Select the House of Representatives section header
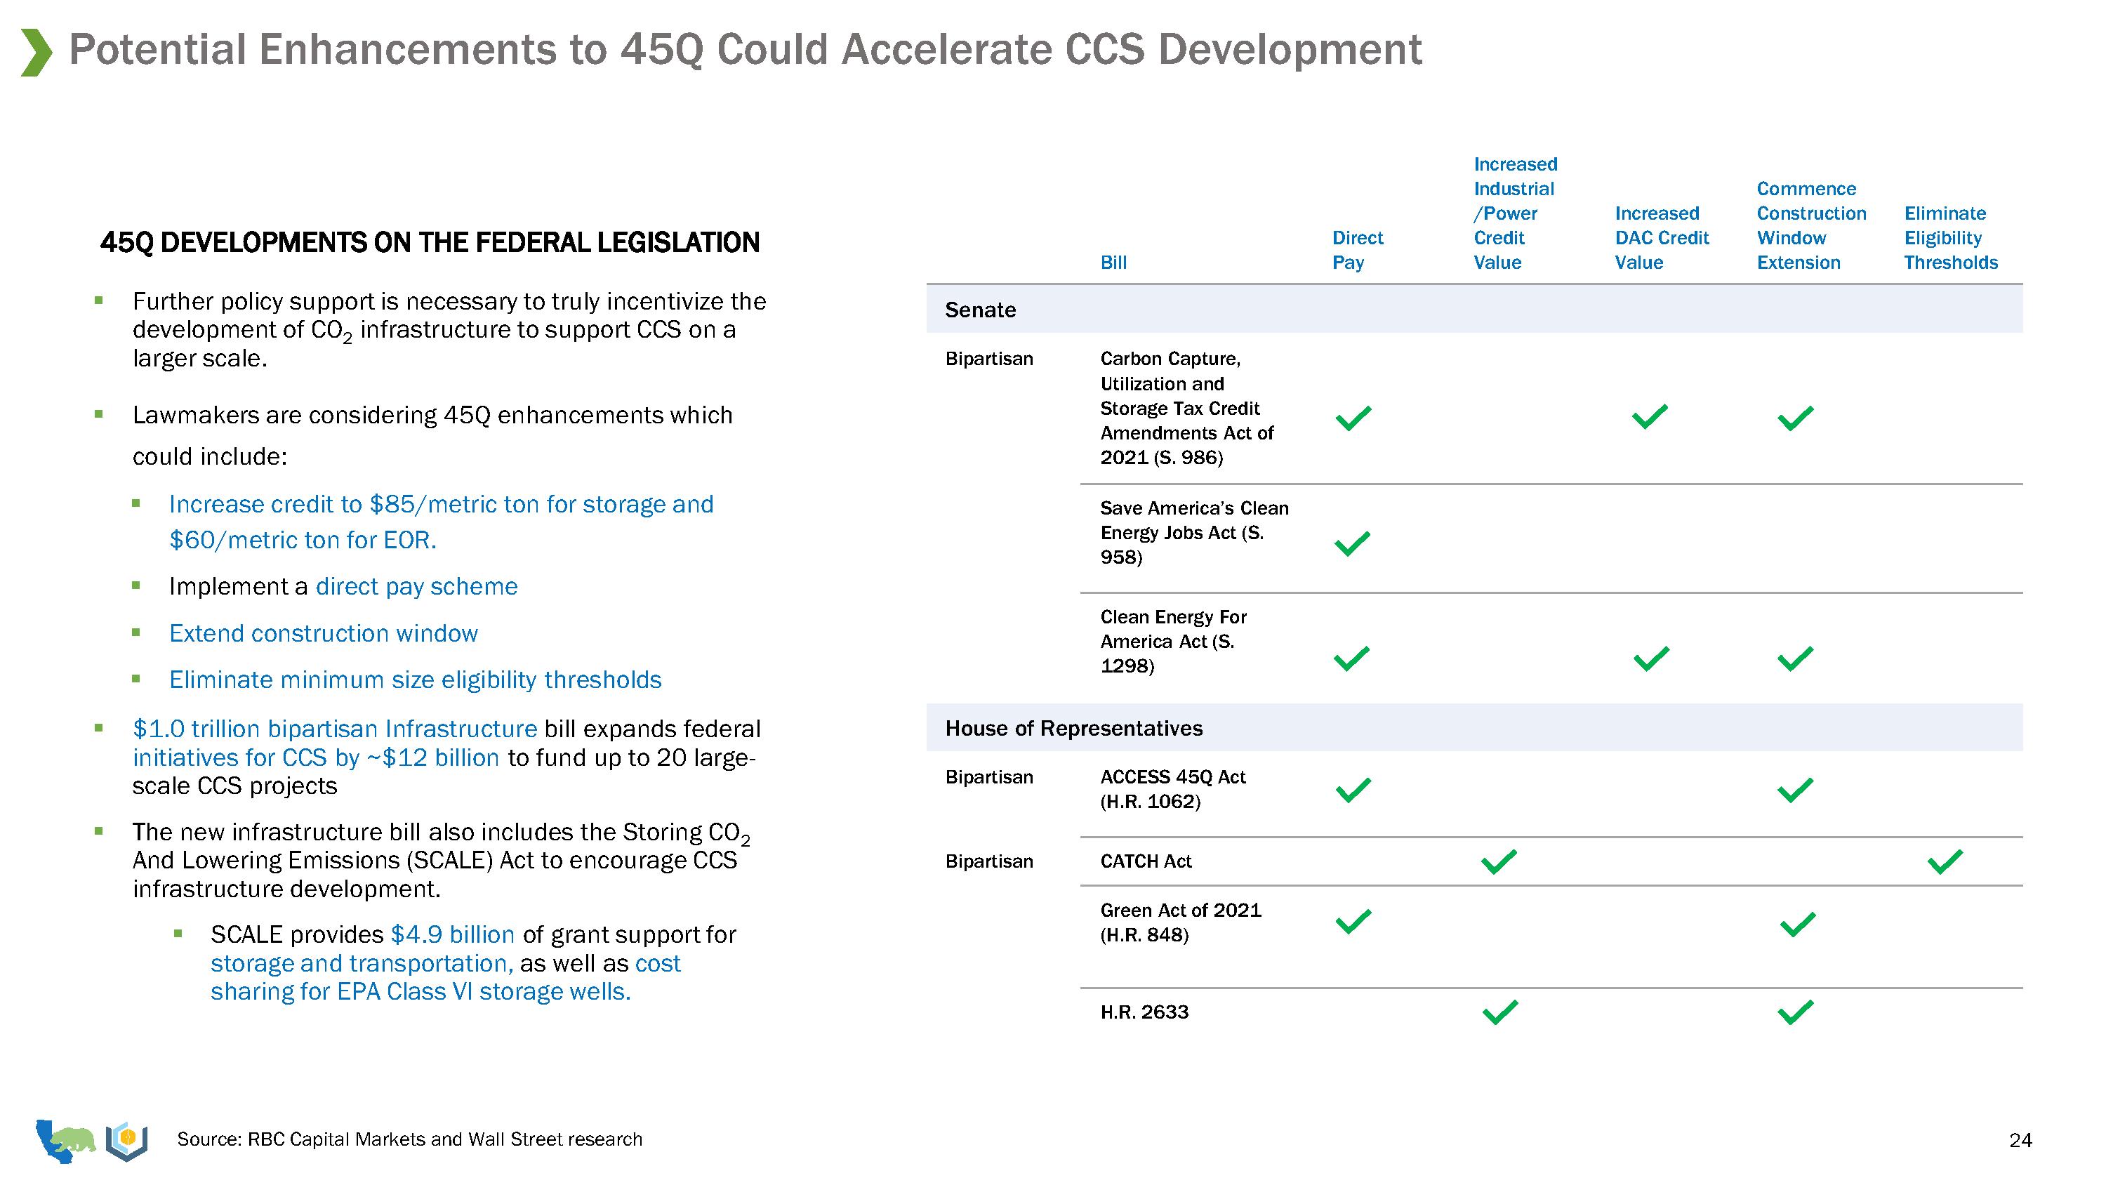The image size is (2106, 1185). coord(1073,728)
